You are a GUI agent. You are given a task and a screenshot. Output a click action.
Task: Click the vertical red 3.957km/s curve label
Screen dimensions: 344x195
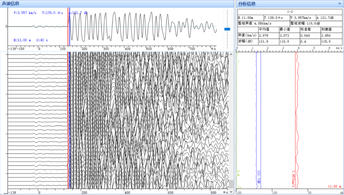tap(293, 178)
